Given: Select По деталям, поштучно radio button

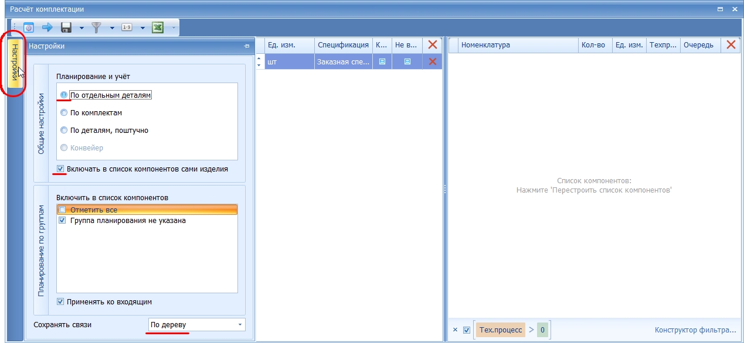Looking at the screenshot, I should point(104,131).
